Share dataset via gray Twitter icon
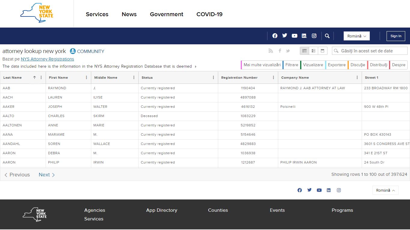 click(x=288, y=51)
